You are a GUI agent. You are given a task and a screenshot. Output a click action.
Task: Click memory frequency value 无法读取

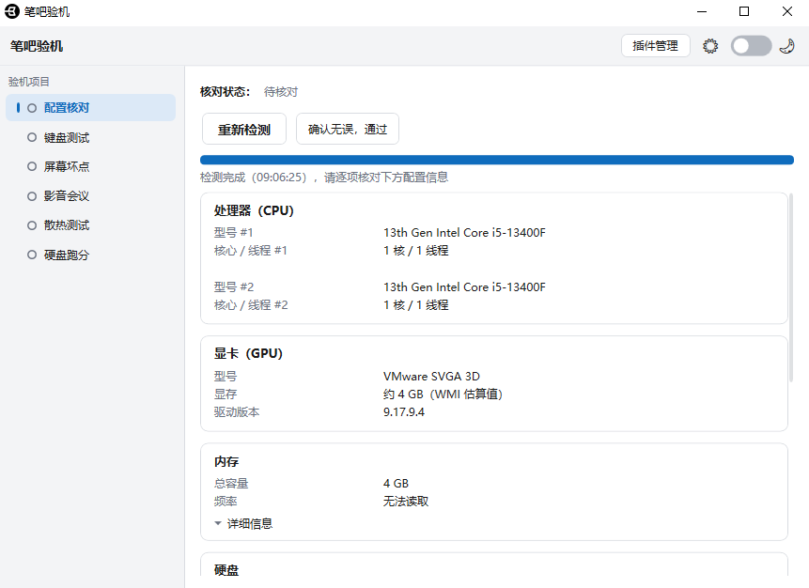pyautogui.click(x=406, y=502)
